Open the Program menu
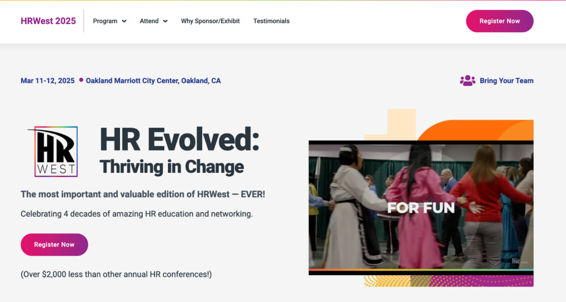The width and height of the screenshot is (566, 302). pyautogui.click(x=105, y=21)
